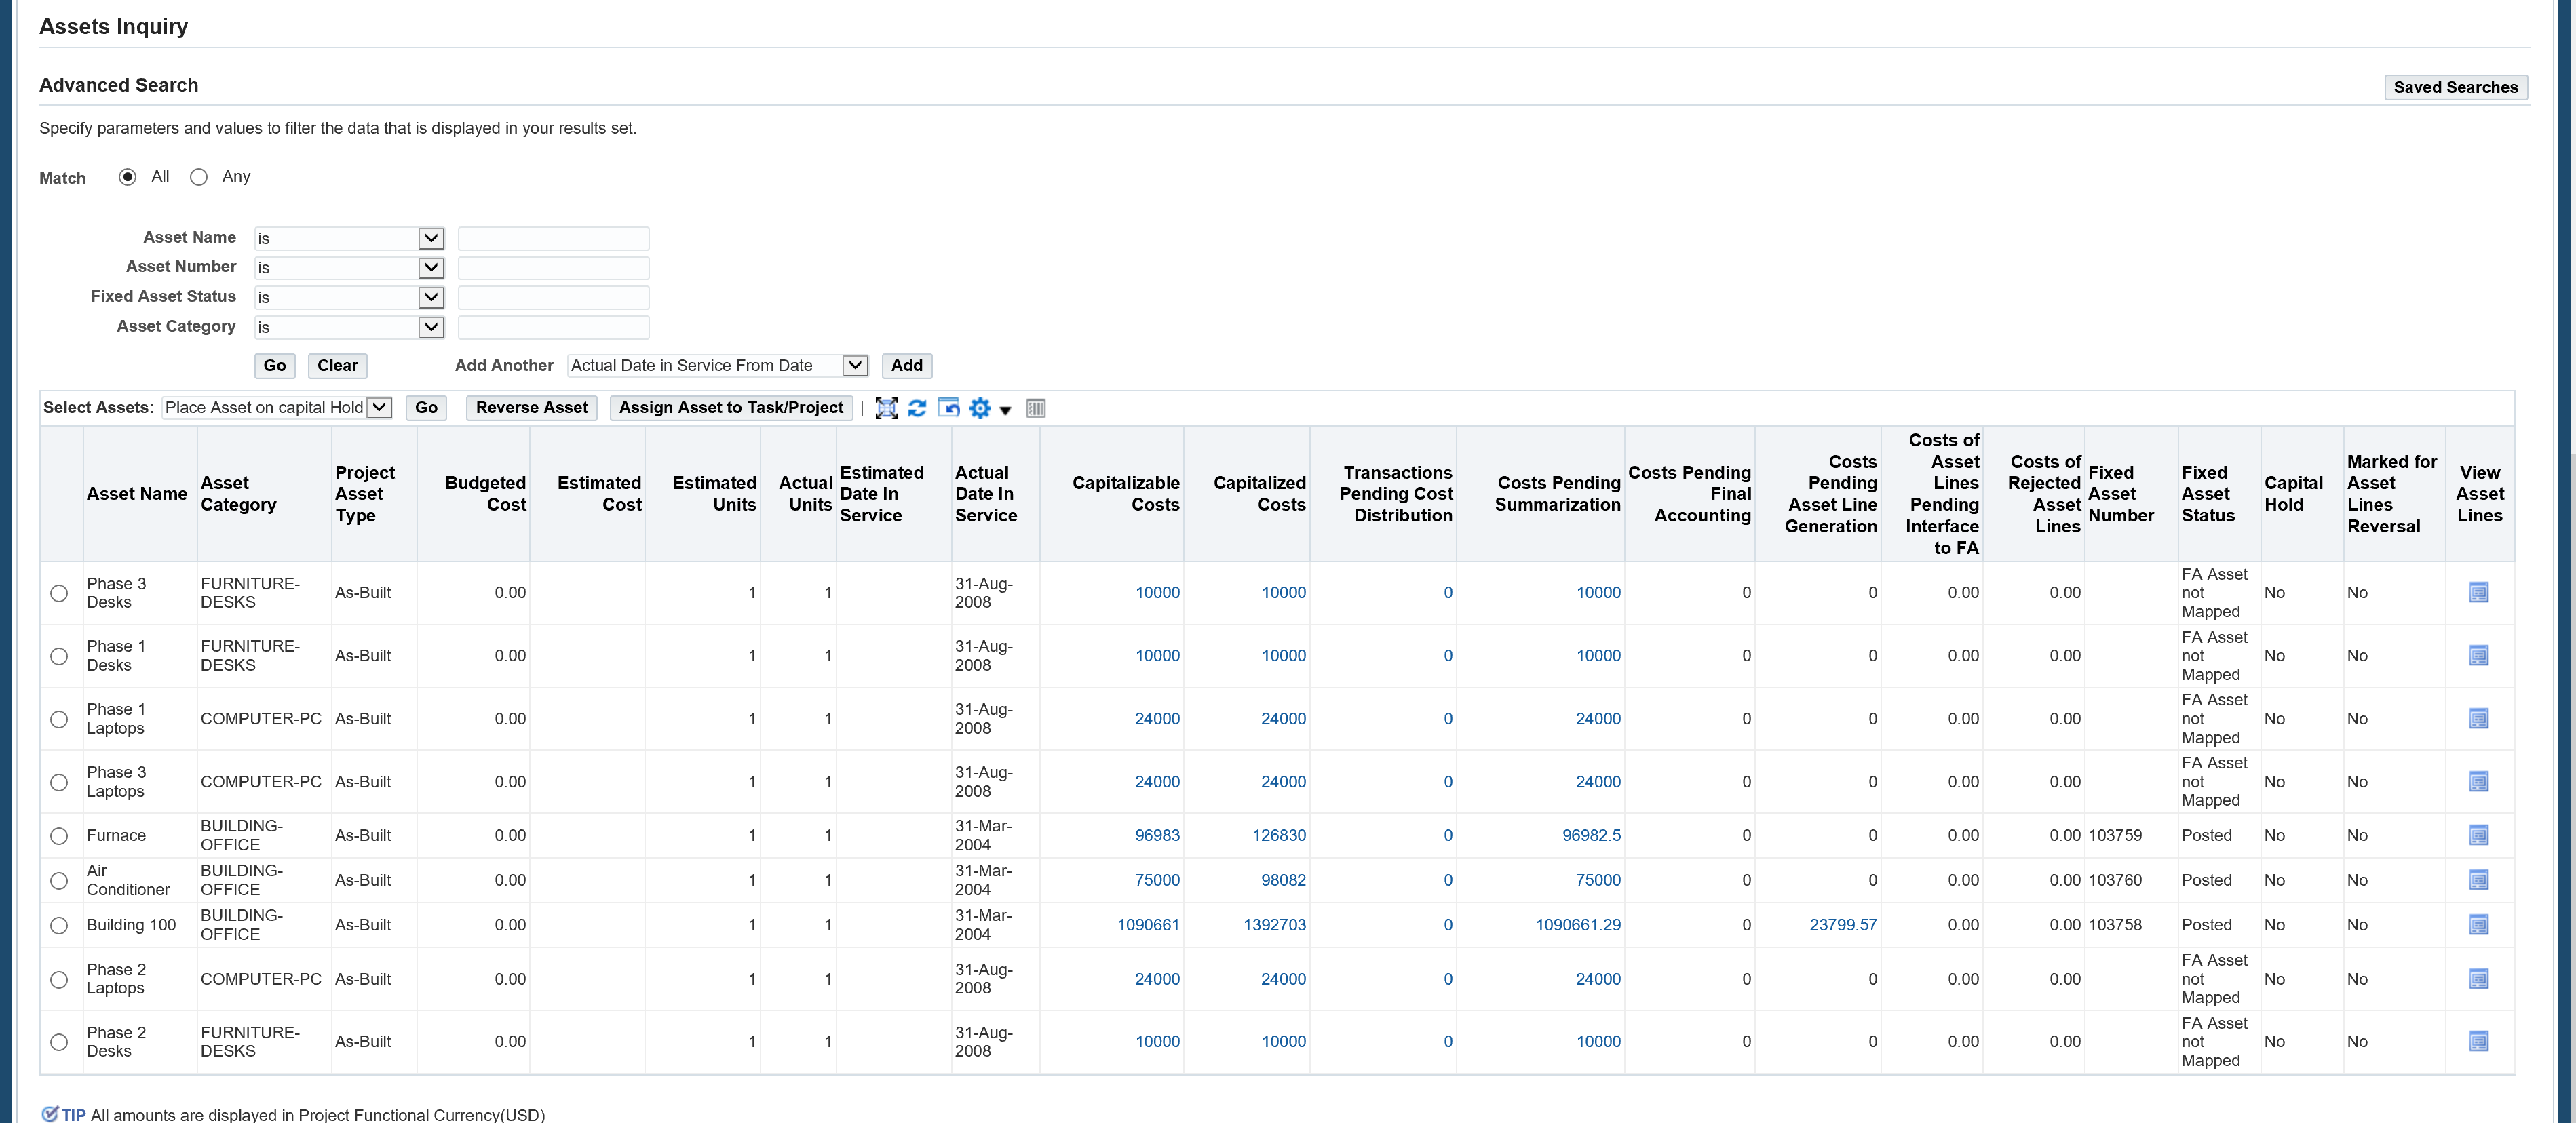Open the Asset Category condition dropdown

tap(349, 327)
